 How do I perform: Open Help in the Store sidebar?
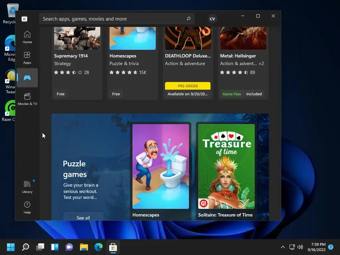[x=27, y=208]
